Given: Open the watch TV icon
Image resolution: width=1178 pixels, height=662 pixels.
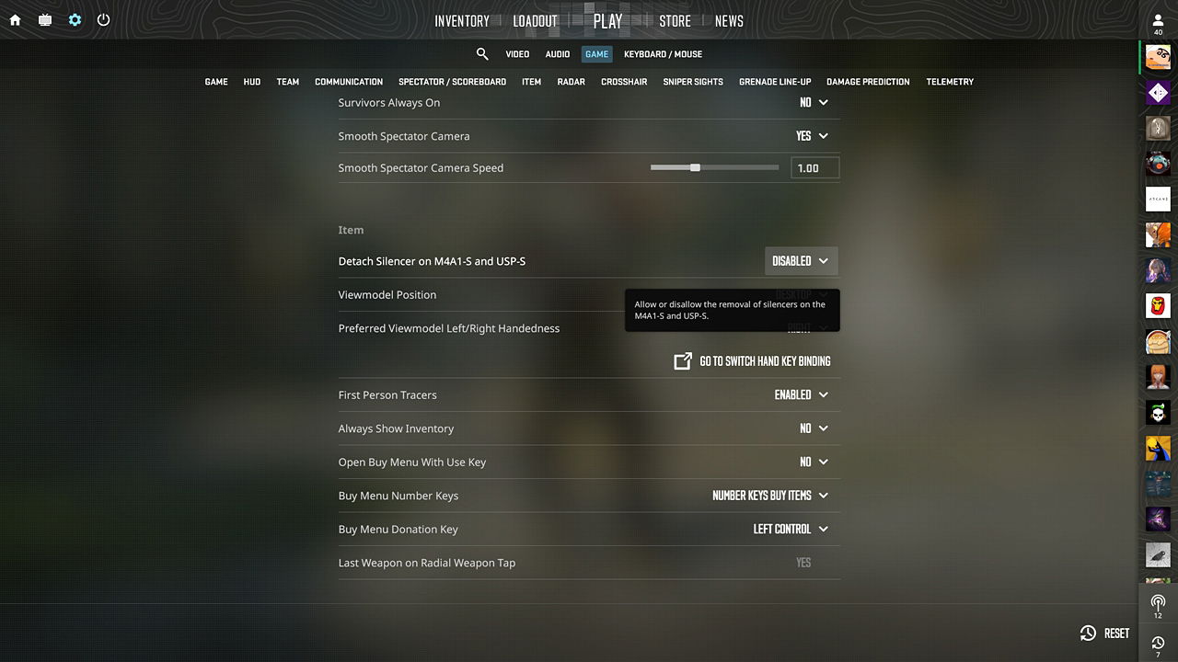Looking at the screenshot, I should tap(45, 20).
